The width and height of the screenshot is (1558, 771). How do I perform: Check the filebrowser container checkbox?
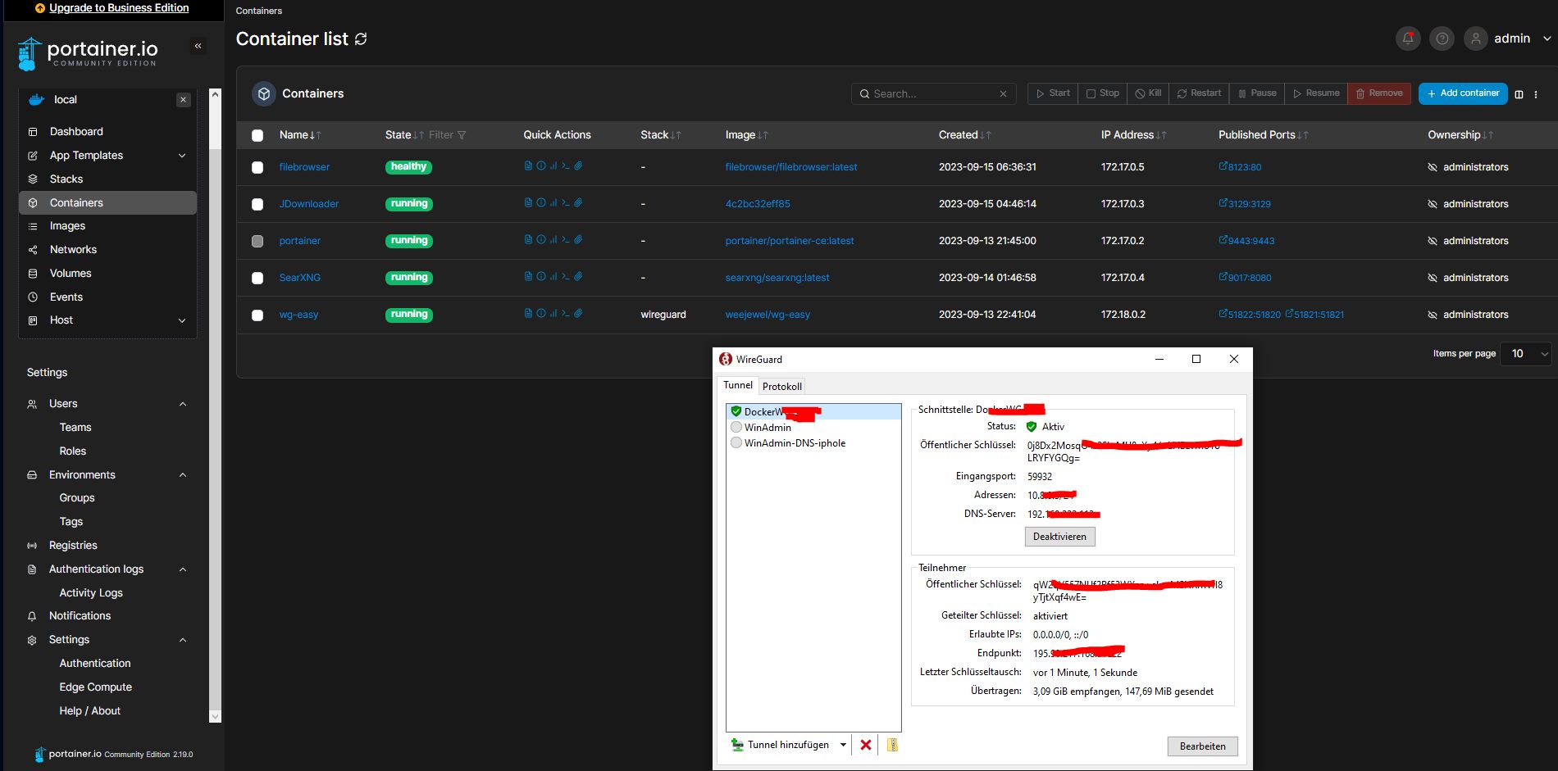point(257,167)
